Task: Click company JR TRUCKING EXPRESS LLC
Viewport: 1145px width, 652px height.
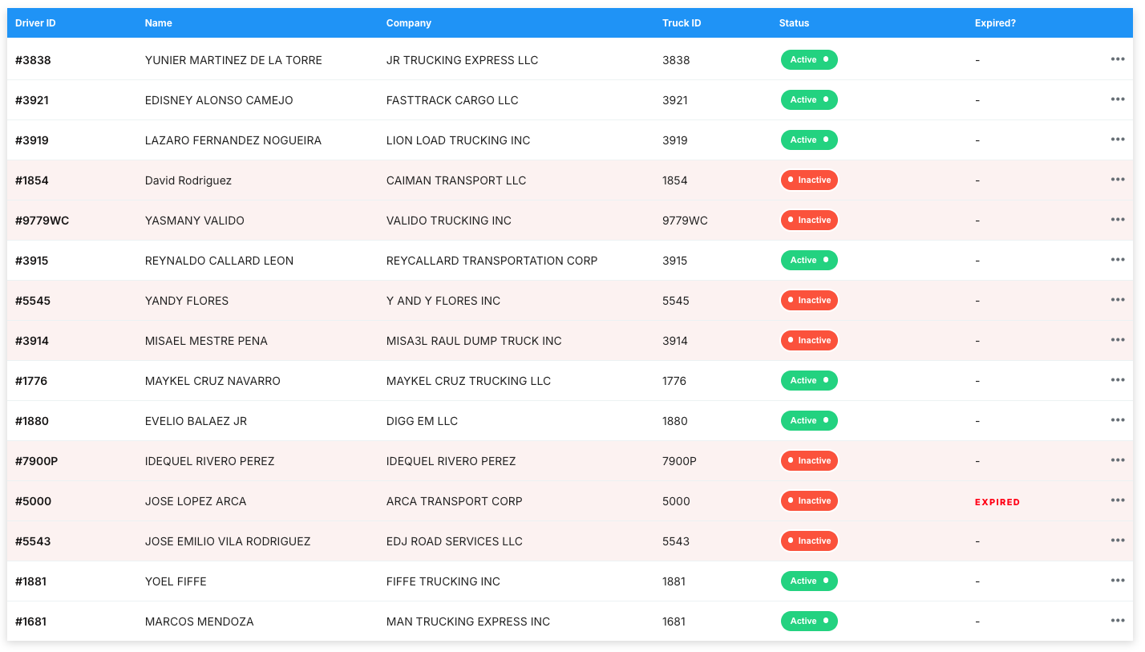Action: [463, 60]
